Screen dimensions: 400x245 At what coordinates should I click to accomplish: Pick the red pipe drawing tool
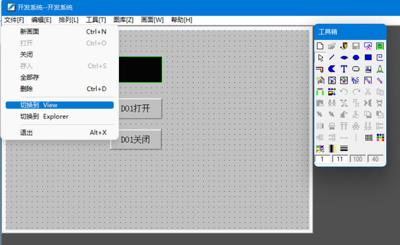(320, 69)
